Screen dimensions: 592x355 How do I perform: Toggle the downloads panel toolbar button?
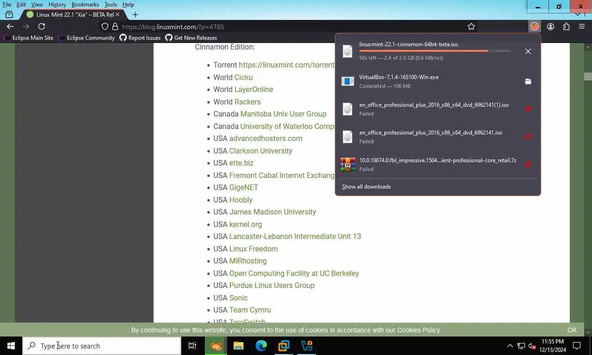pos(535,26)
